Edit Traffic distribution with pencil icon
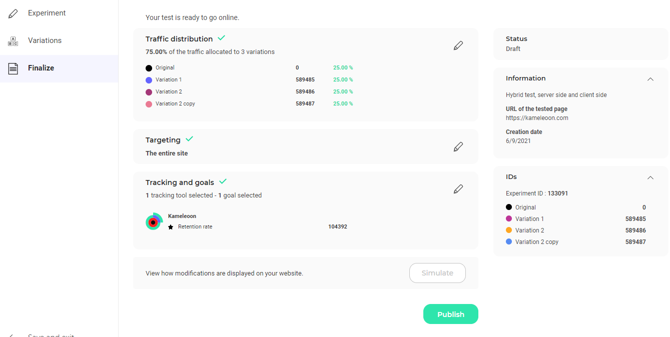The width and height of the screenshot is (670, 337). [x=458, y=45]
